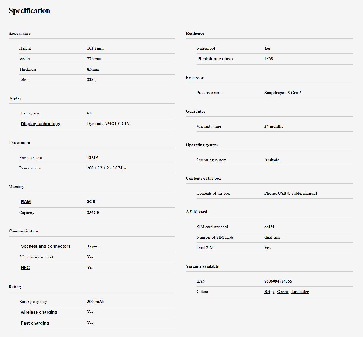This screenshot has width=363, height=337.
Task: Click the Contents of the box heading
Action: [203, 178]
